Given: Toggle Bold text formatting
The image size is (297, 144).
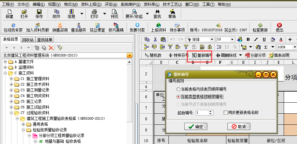Looking at the screenshot, I should (248, 39).
